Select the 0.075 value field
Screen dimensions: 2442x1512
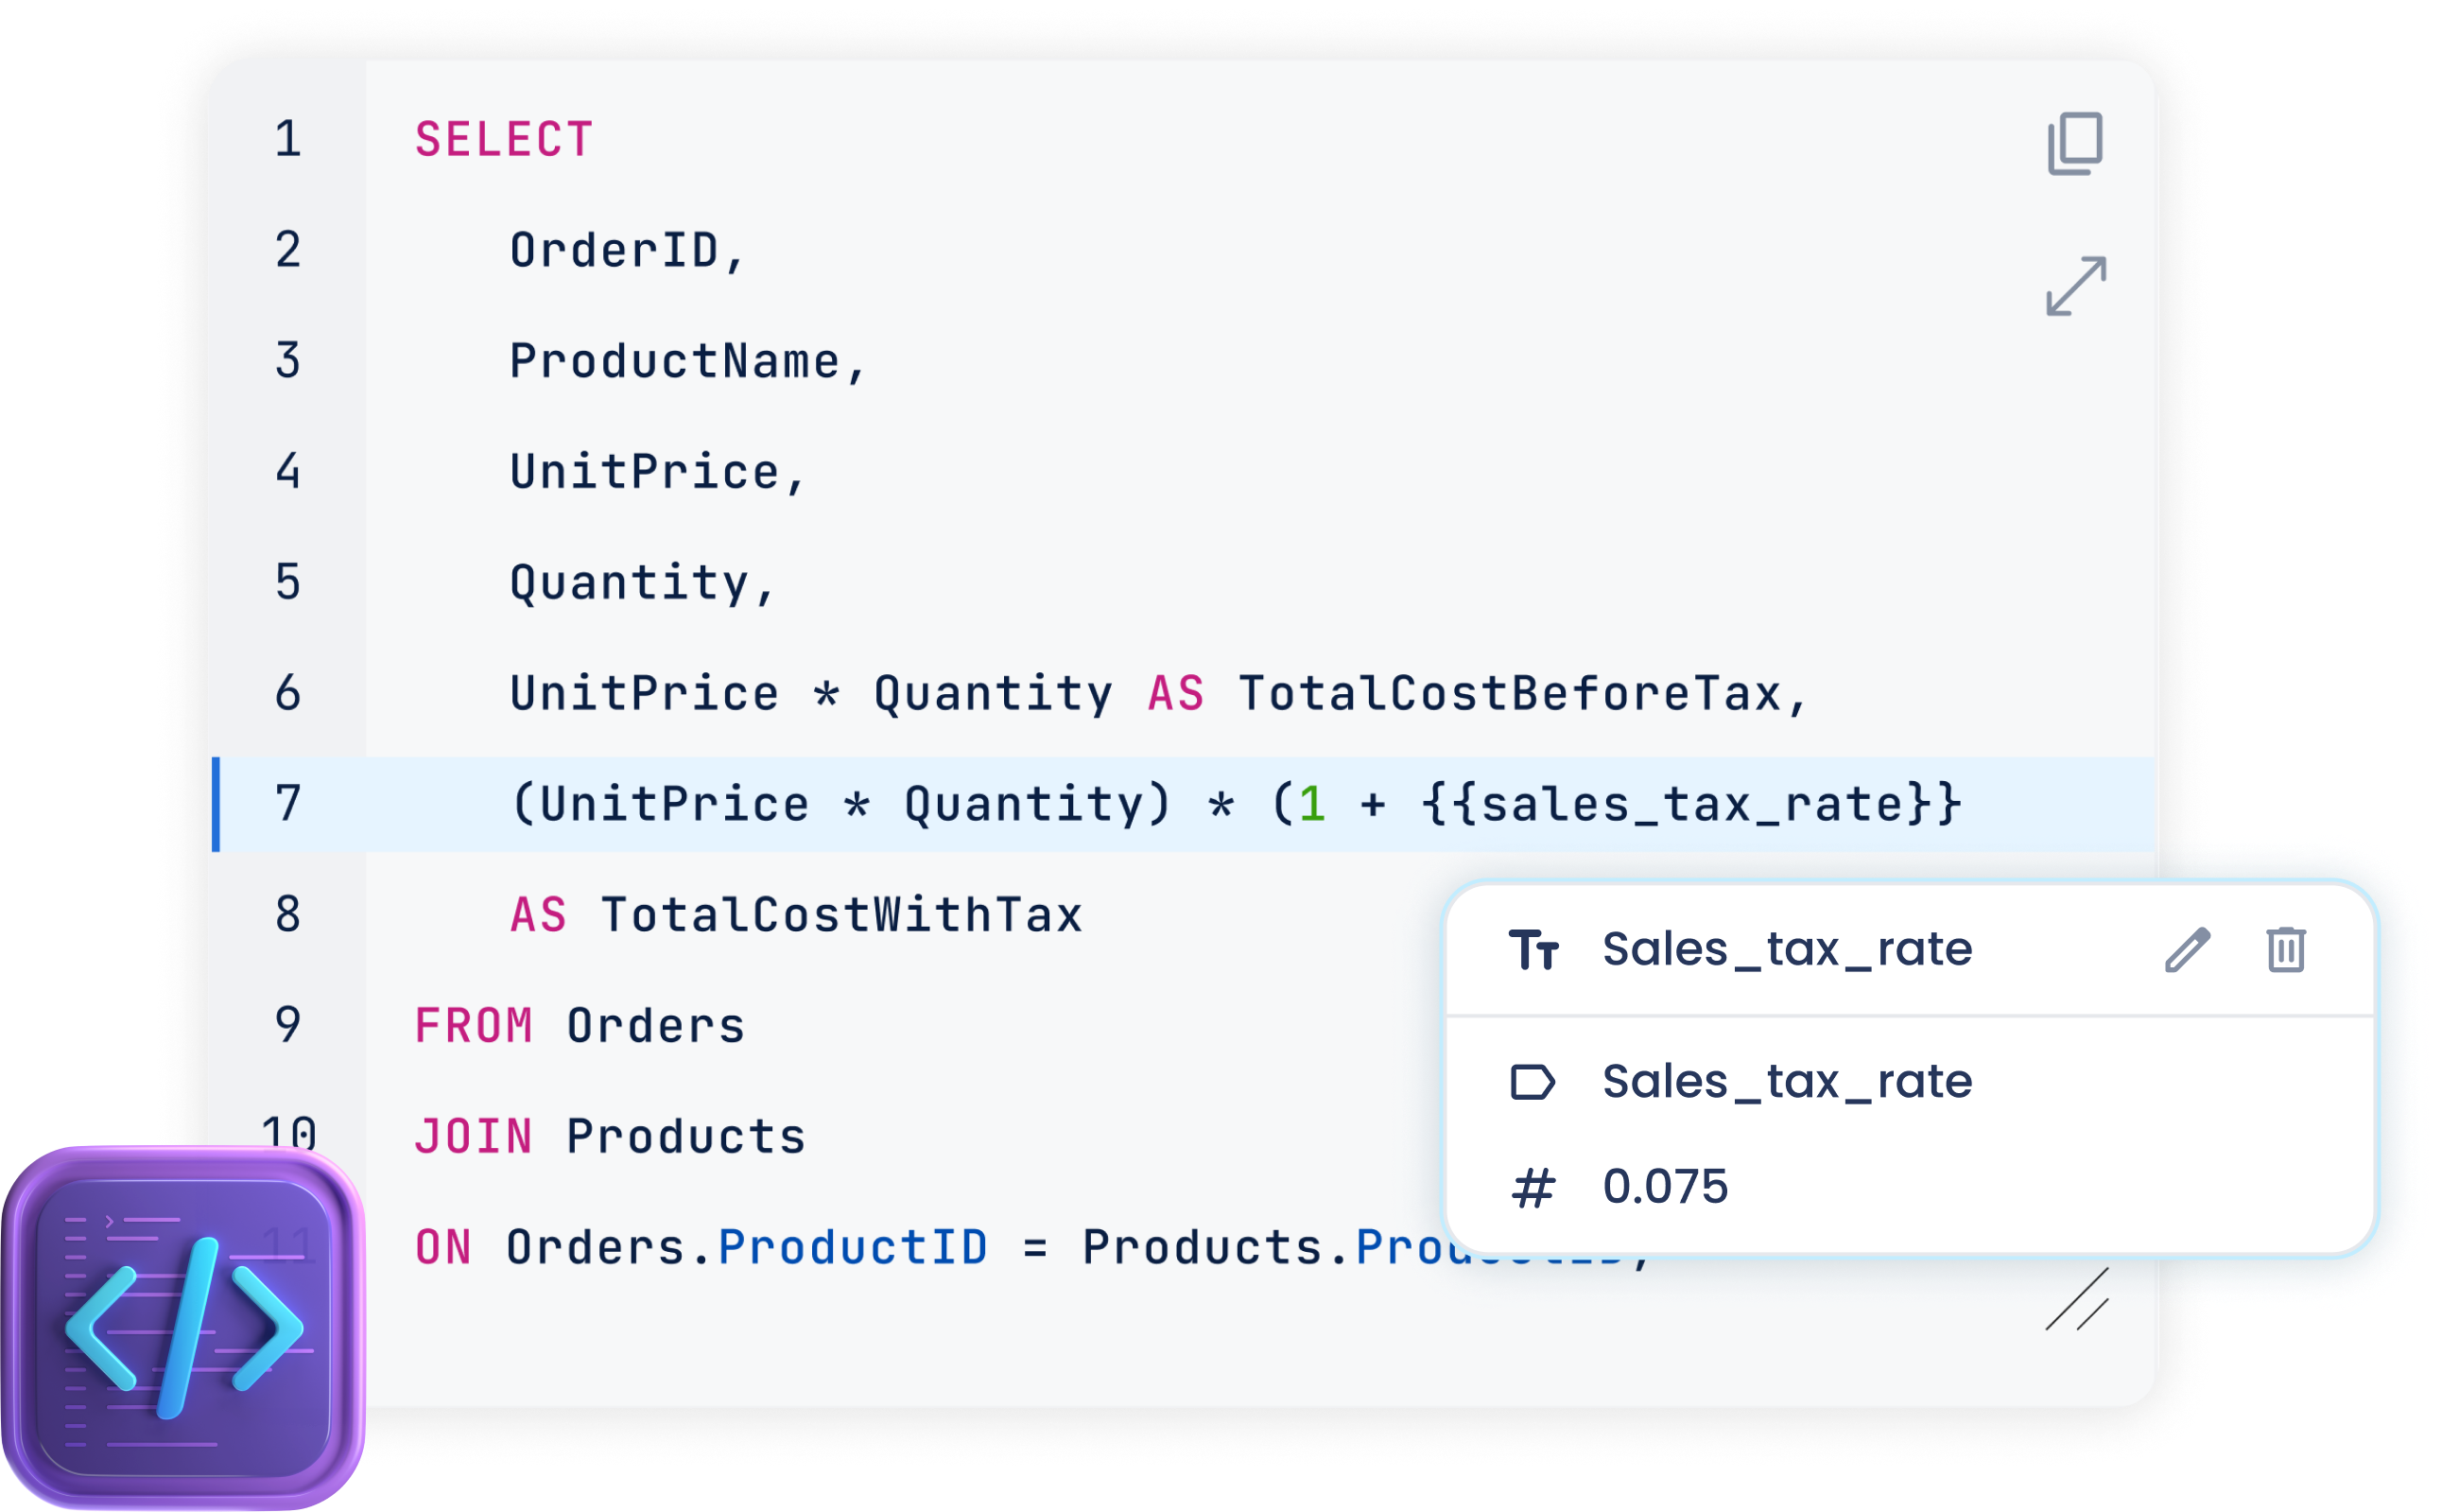1665,1188
